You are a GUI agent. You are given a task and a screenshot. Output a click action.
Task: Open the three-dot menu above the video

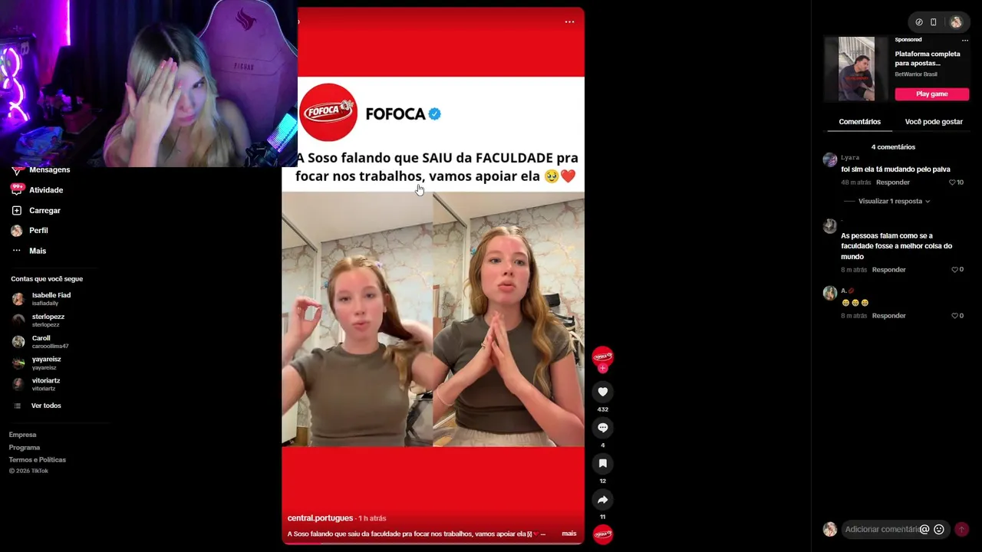[569, 21]
